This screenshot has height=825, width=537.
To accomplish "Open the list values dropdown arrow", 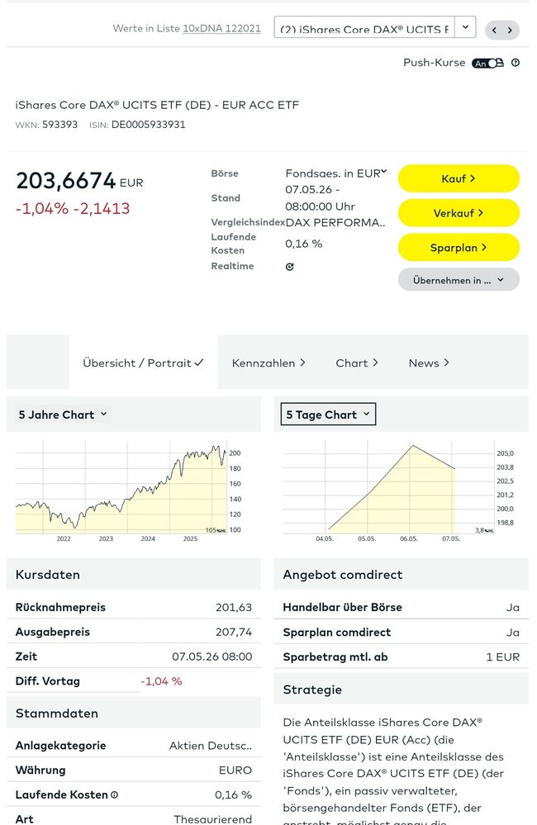I will (x=465, y=27).
